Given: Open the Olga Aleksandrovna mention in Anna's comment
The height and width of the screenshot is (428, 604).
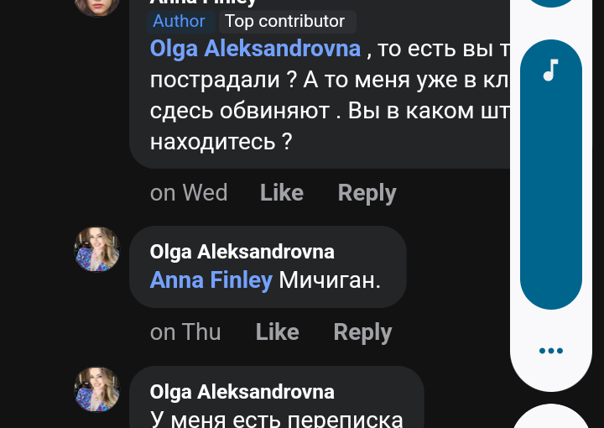Looking at the screenshot, I should tap(255, 49).
